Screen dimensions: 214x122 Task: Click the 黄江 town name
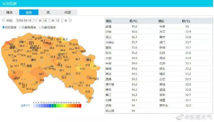[x=109, y=95]
